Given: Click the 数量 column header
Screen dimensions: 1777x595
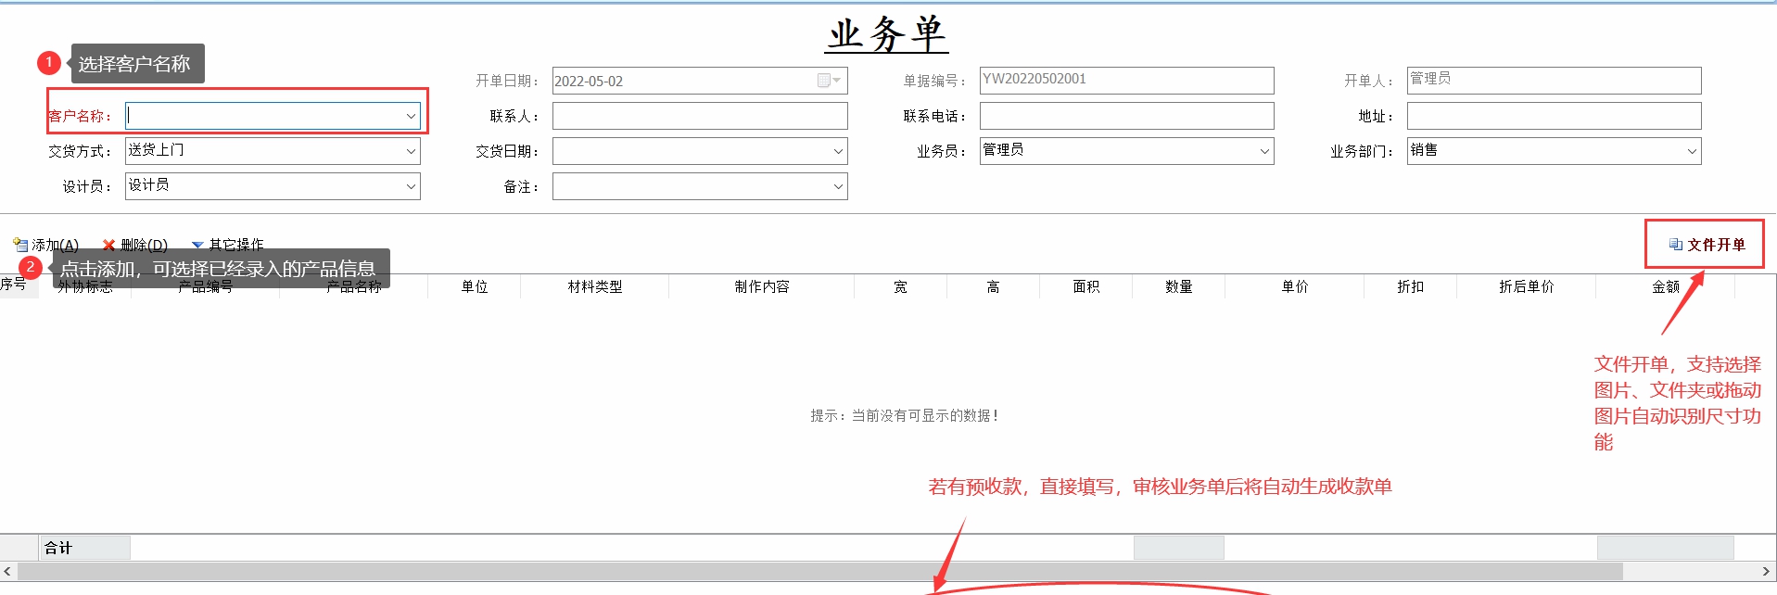Looking at the screenshot, I should point(1179,286).
